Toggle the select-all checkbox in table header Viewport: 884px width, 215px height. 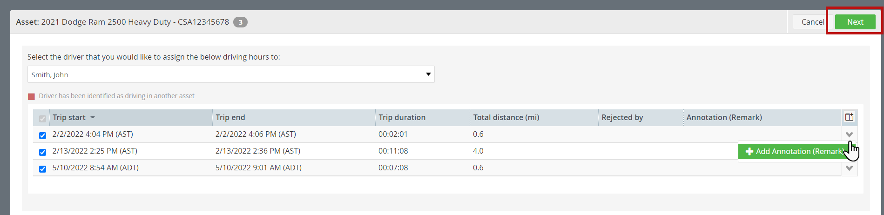click(x=42, y=118)
